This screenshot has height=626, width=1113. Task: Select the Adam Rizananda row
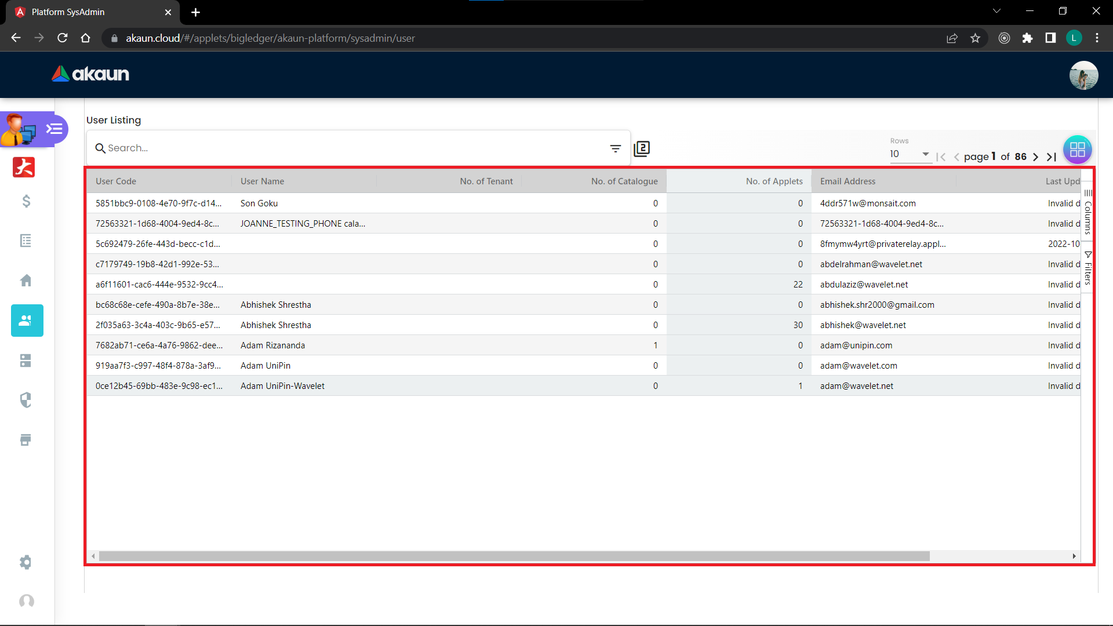click(x=272, y=345)
